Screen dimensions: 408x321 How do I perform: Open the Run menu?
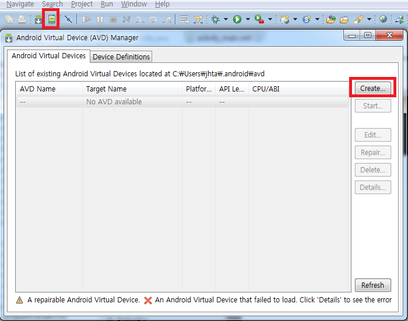tap(107, 4)
